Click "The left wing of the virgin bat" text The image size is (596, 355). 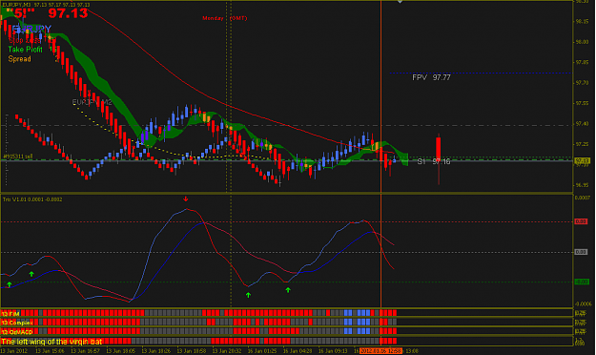pos(52,342)
